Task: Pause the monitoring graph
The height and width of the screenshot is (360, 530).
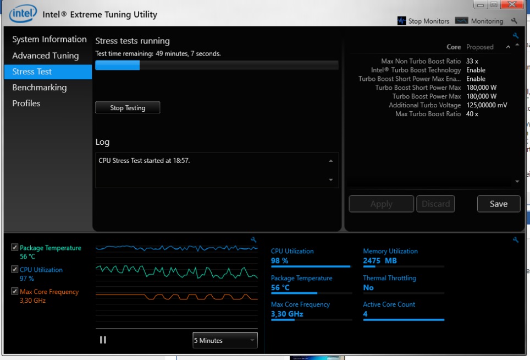Action: [x=103, y=340]
